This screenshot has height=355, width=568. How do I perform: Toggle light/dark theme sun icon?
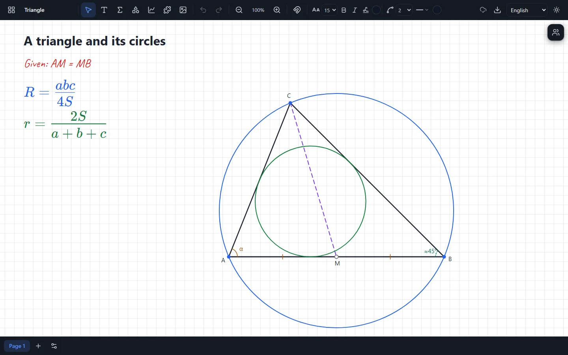(557, 10)
